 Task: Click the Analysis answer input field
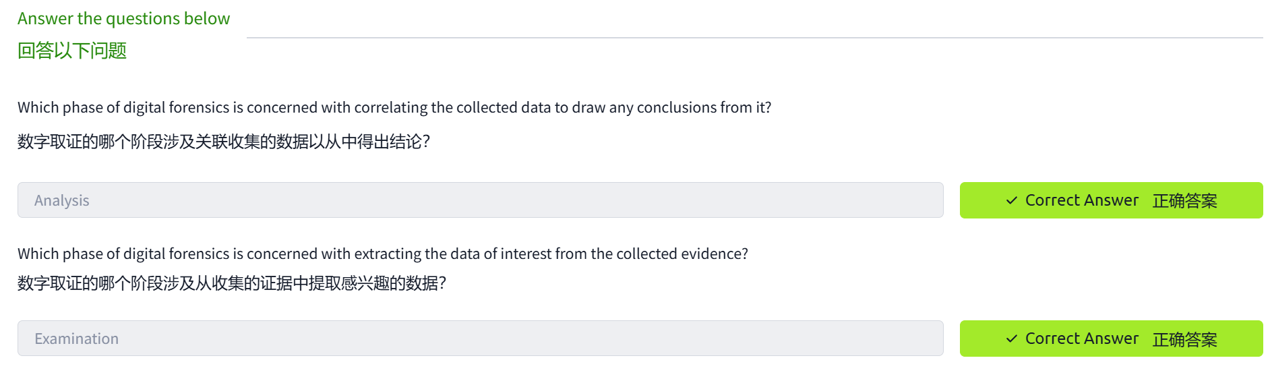(x=480, y=200)
